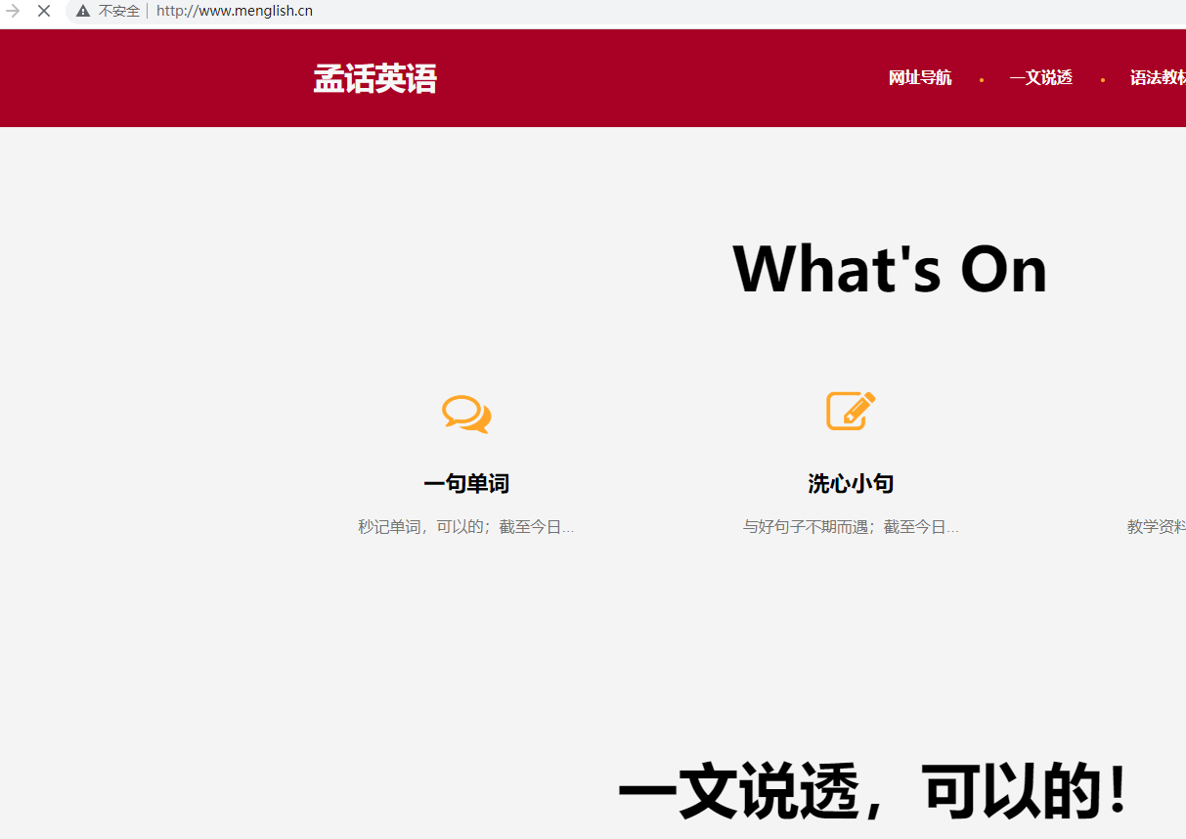Click the 与好句子不期而遇 description text

tap(851, 527)
